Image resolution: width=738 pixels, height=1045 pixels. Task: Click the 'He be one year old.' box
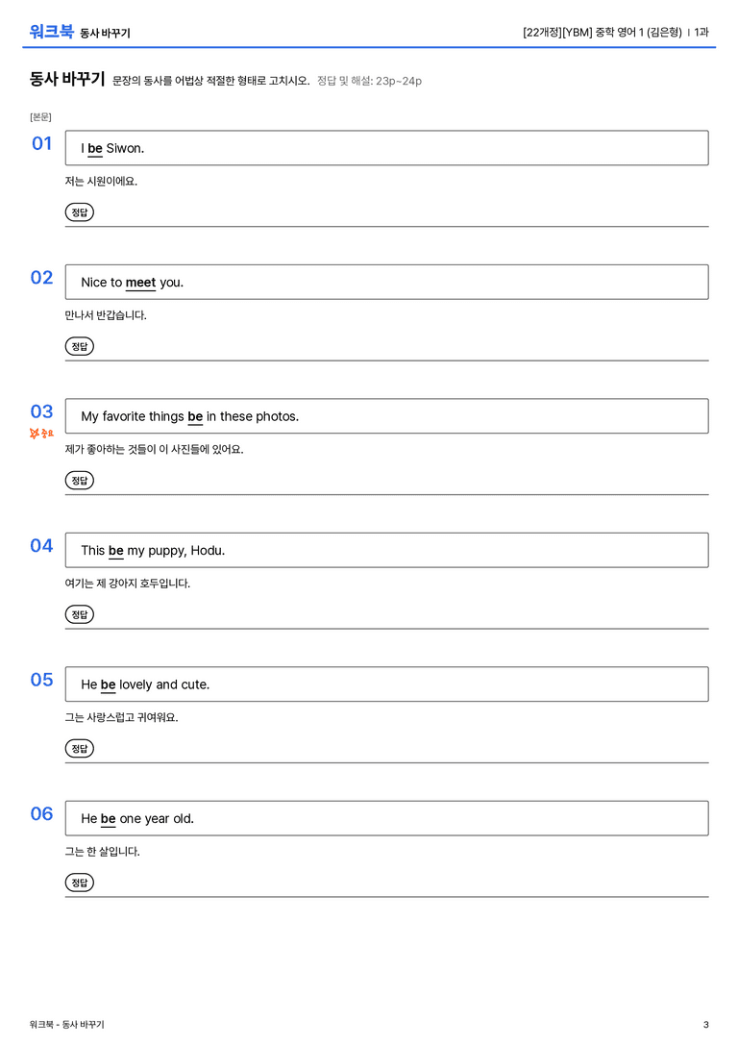point(386,818)
